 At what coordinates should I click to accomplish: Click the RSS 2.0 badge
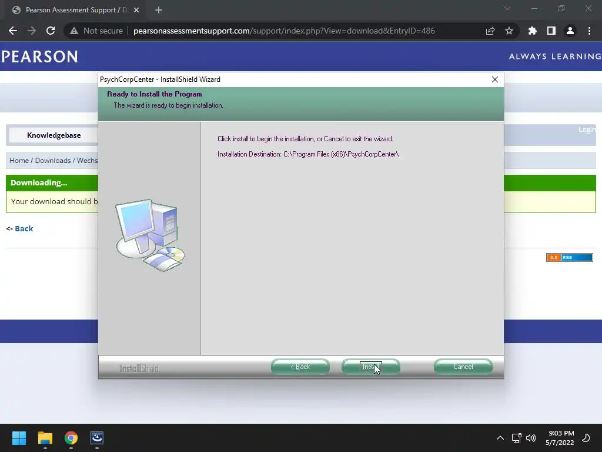(569, 257)
